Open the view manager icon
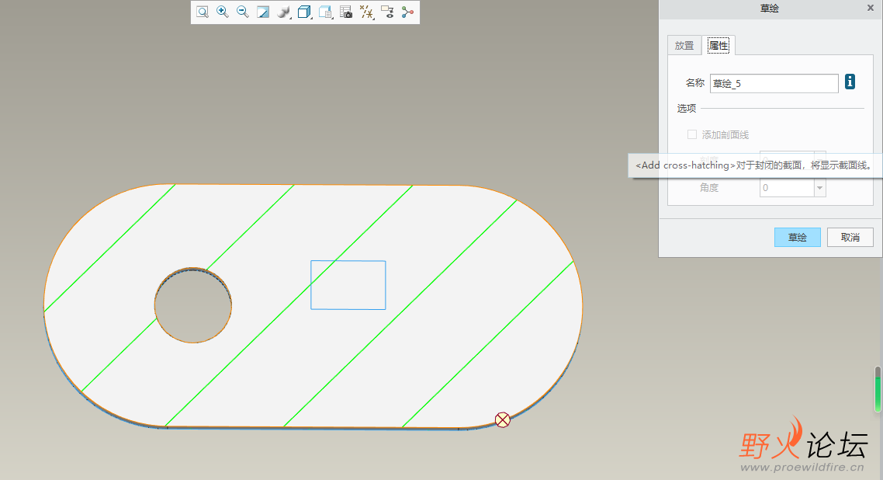 pos(325,12)
